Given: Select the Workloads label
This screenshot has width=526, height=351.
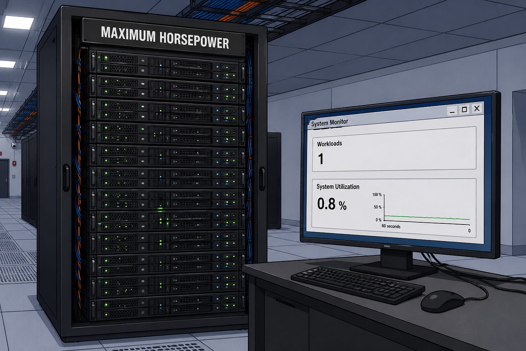Looking at the screenshot, I should pyautogui.click(x=329, y=144).
